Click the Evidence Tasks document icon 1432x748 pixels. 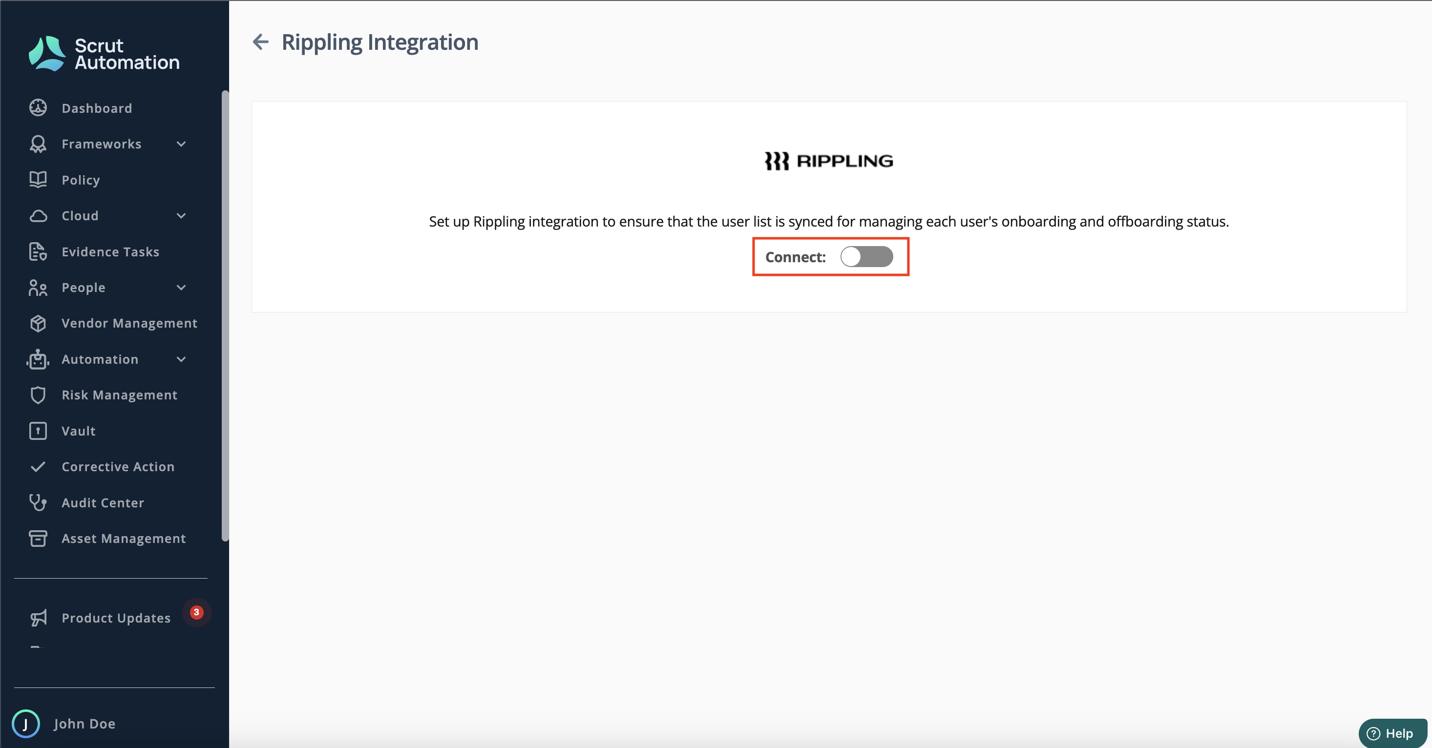(x=38, y=252)
